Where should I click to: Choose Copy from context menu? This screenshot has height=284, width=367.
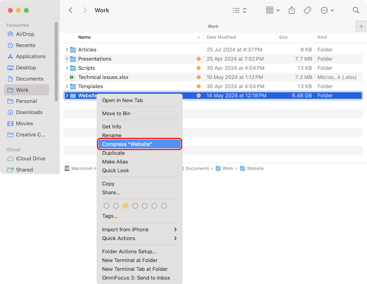point(139,184)
